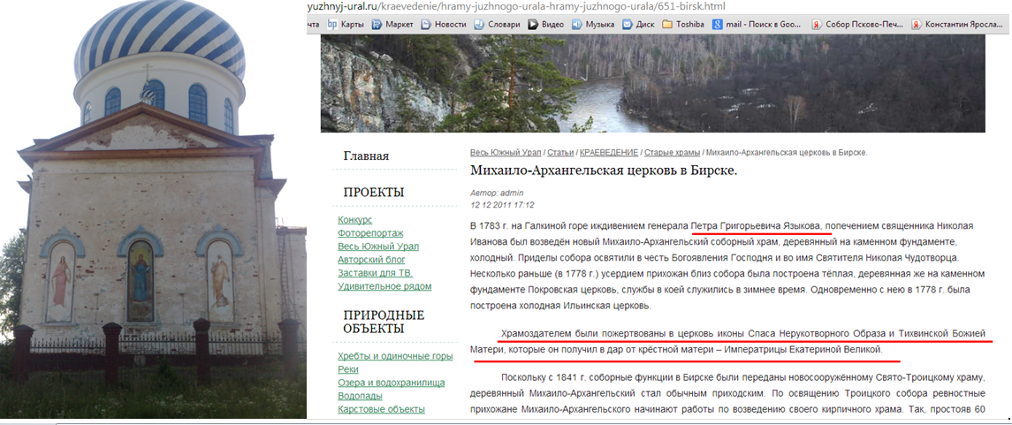Open the Конкурс link
The image size is (1012, 425).
(355, 219)
